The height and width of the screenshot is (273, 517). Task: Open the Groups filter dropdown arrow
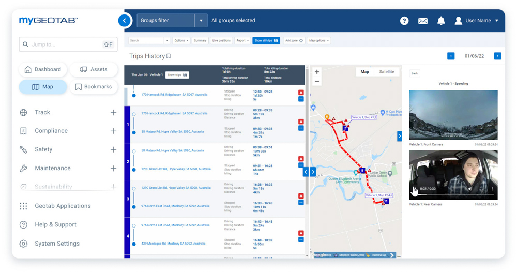201,21
